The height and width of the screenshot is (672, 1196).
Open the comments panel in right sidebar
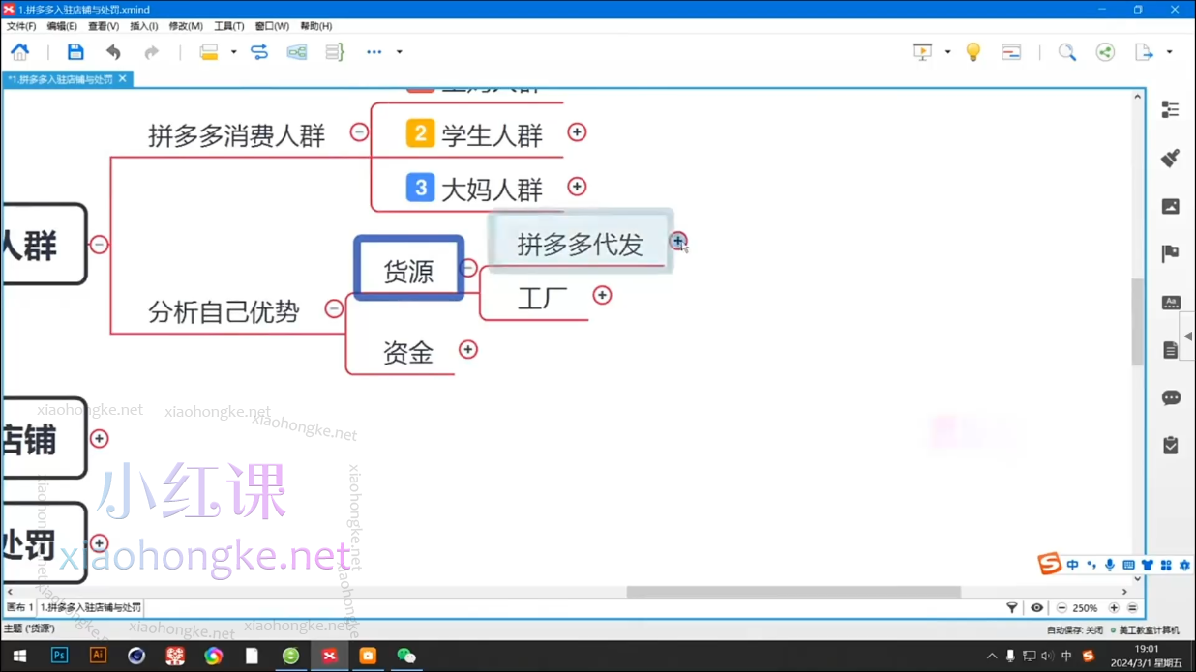click(x=1172, y=397)
